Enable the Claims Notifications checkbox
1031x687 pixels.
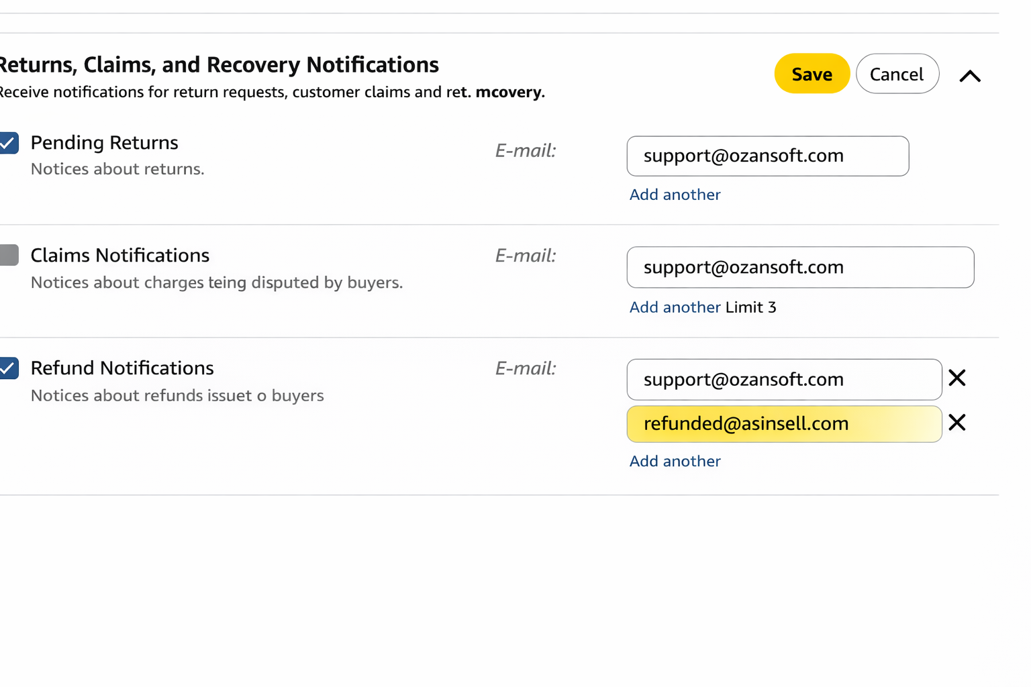pyautogui.click(x=9, y=255)
